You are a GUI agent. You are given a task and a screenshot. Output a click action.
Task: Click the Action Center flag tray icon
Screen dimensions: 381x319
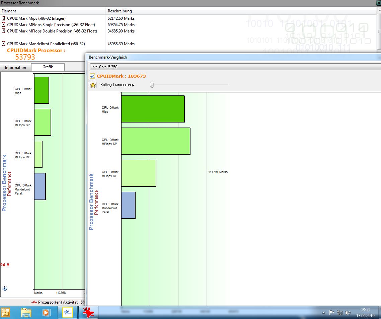point(331,313)
